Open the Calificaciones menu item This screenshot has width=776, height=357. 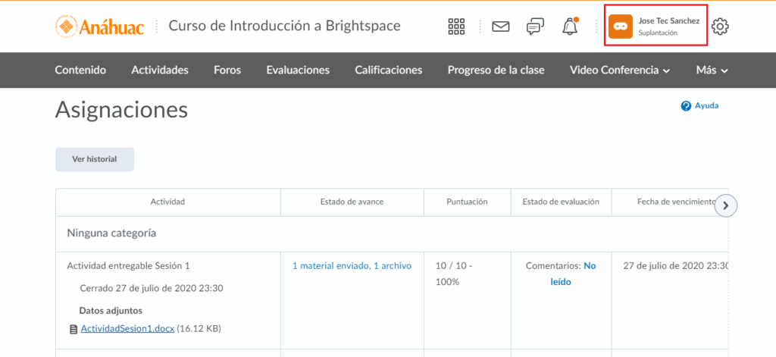point(388,70)
